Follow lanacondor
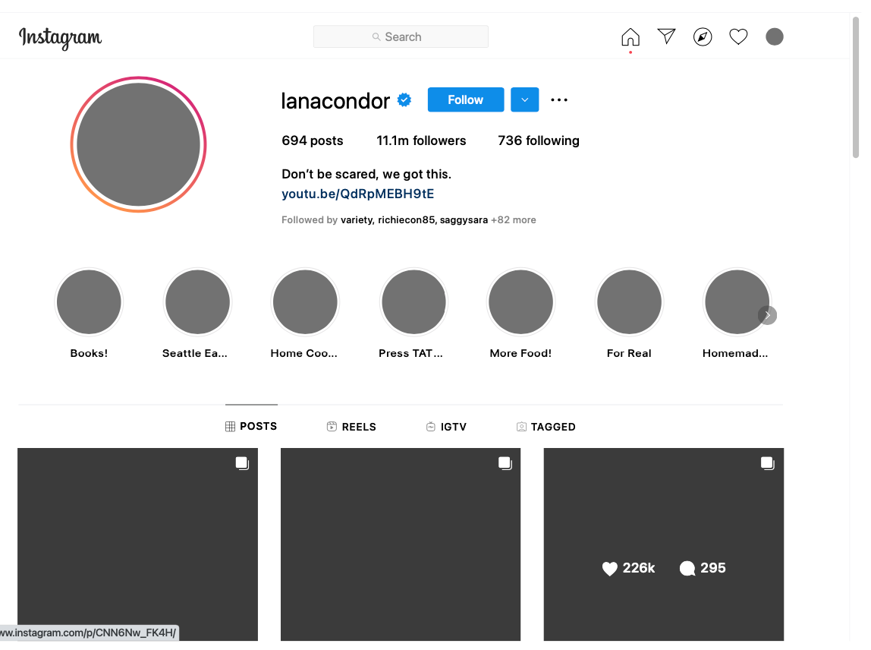 466,99
